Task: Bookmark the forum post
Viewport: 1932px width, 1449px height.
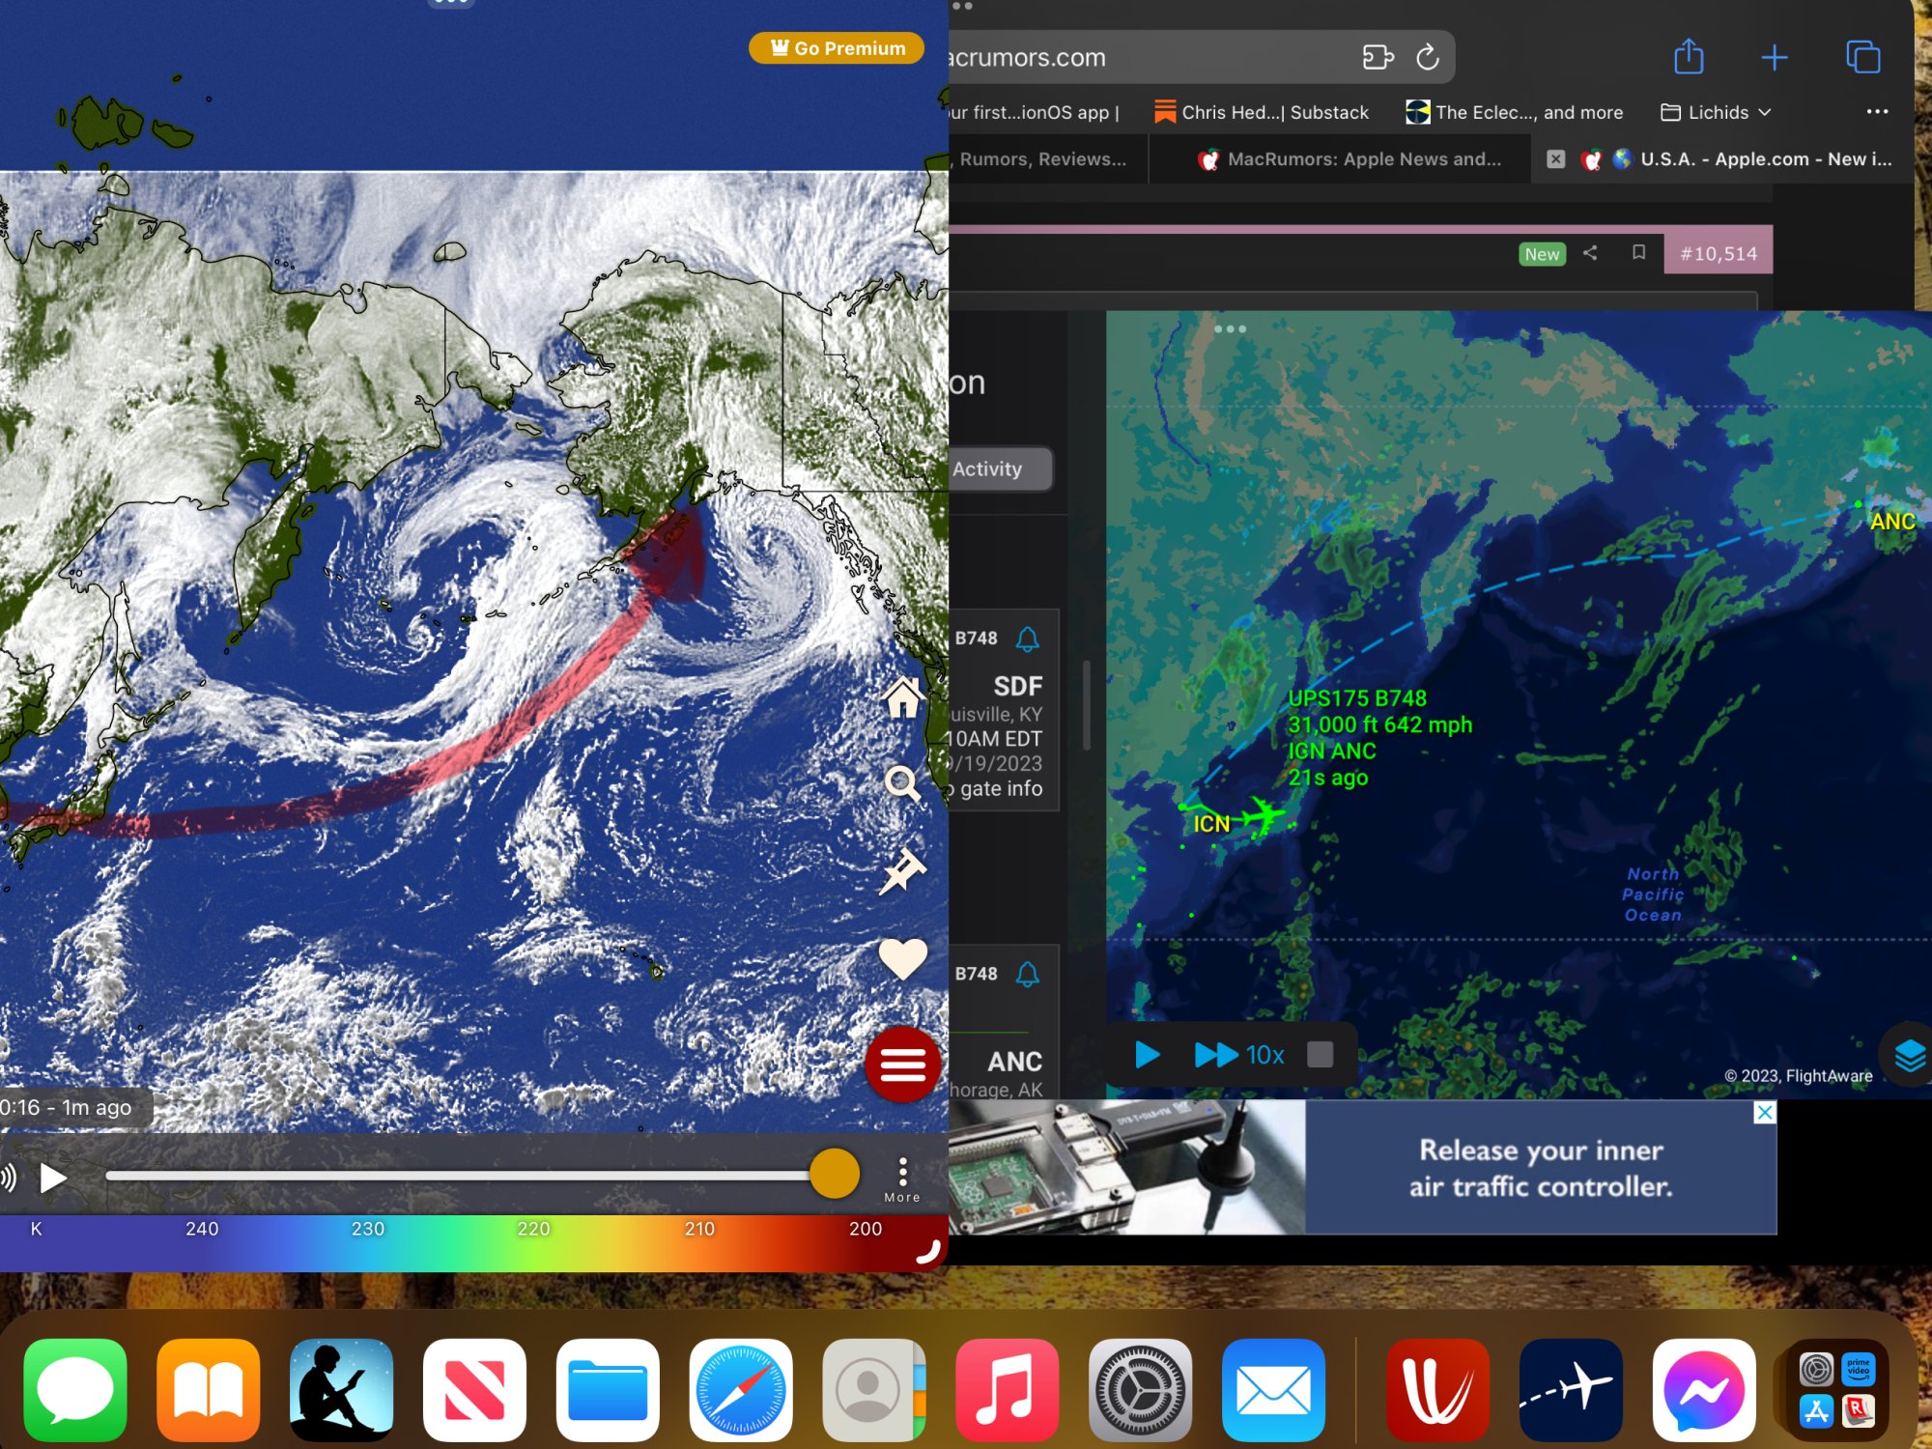Action: 1638,253
